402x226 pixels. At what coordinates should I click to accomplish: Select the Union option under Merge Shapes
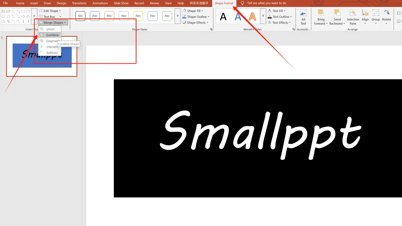coord(50,29)
